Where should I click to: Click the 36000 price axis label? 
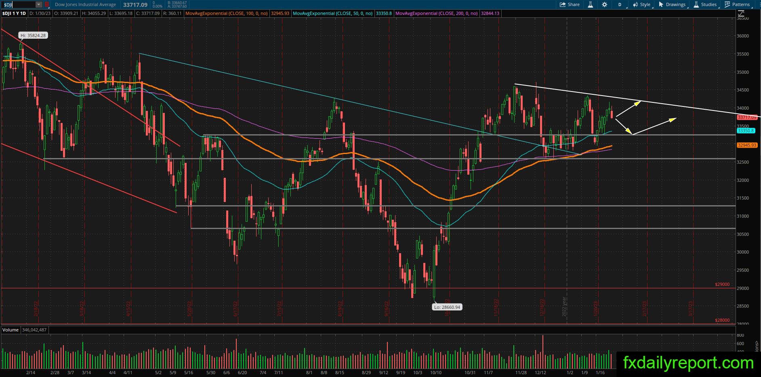pos(743,36)
